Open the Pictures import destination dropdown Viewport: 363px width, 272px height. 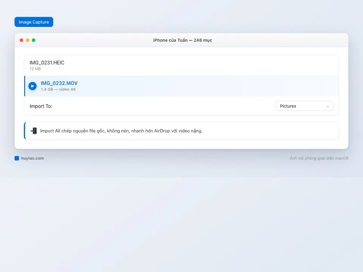click(x=304, y=106)
